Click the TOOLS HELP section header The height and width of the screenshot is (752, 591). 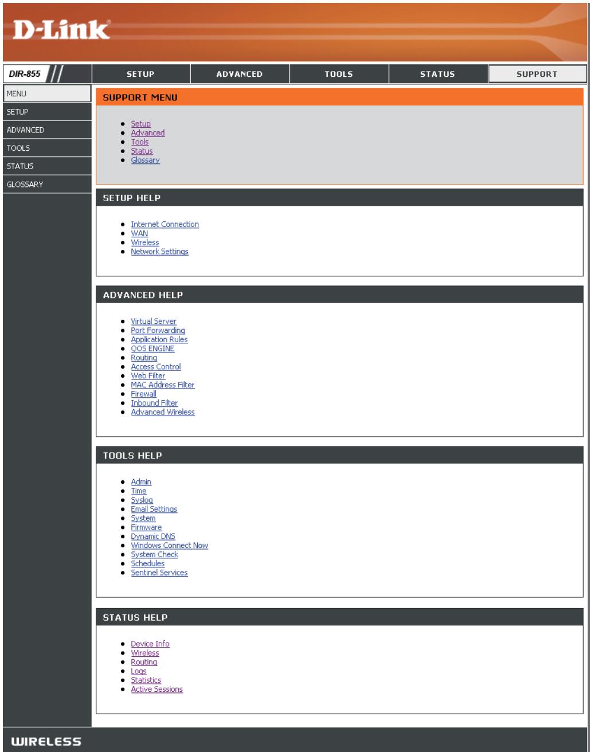339,456
